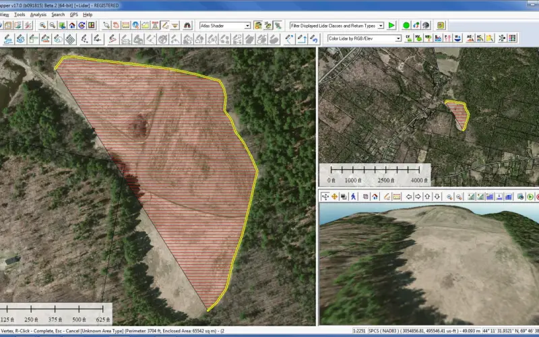The width and height of the screenshot is (539, 337).
Task: Click the rotate refresh icon in main toolbar
Action: [82, 26]
